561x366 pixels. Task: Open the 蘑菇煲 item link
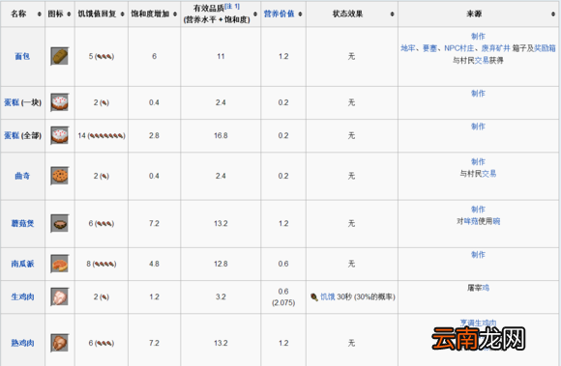22,223
